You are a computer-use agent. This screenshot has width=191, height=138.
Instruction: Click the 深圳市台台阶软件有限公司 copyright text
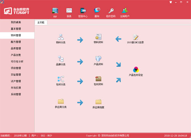[115, 136]
